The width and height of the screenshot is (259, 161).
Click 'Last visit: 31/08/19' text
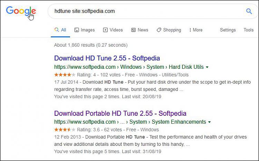(x=142, y=151)
